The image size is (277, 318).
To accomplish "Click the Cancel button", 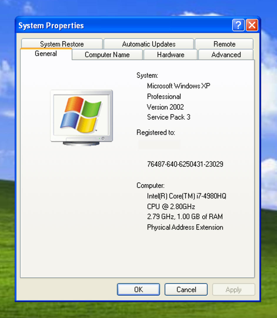I will [x=186, y=289].
